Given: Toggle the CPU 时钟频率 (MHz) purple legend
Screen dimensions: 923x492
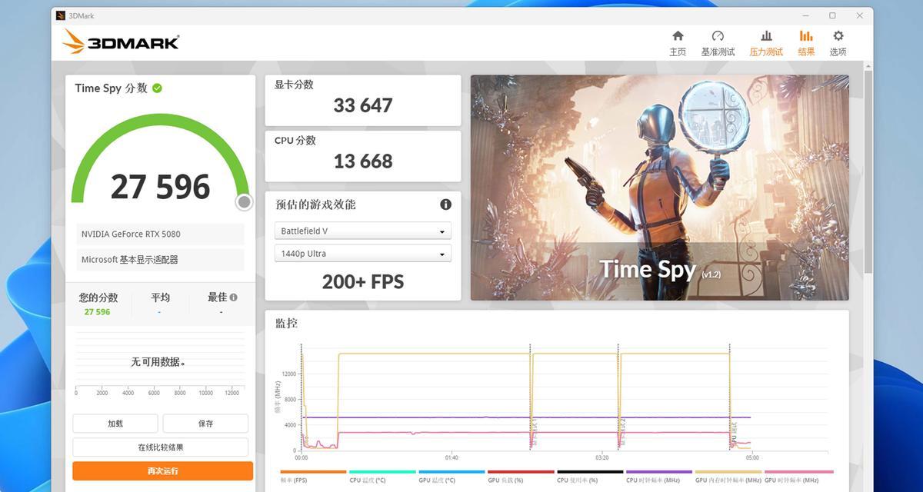Looking at the screenshot, I should click(x=659, y=477).
